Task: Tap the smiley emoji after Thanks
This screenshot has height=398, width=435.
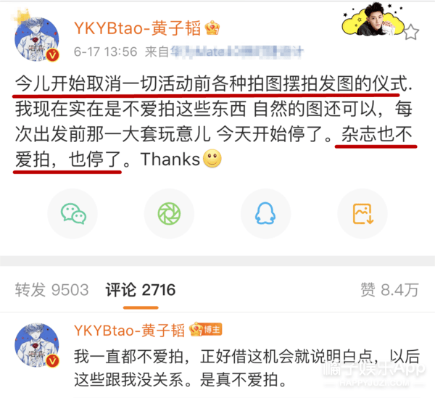Action: [212, 159]
